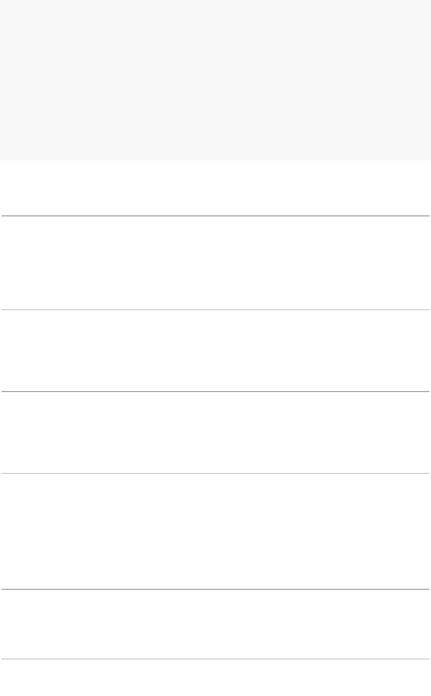Click the top-left corner of the gray banner
The image size is (431, 696).
click(x=2, y=2)
